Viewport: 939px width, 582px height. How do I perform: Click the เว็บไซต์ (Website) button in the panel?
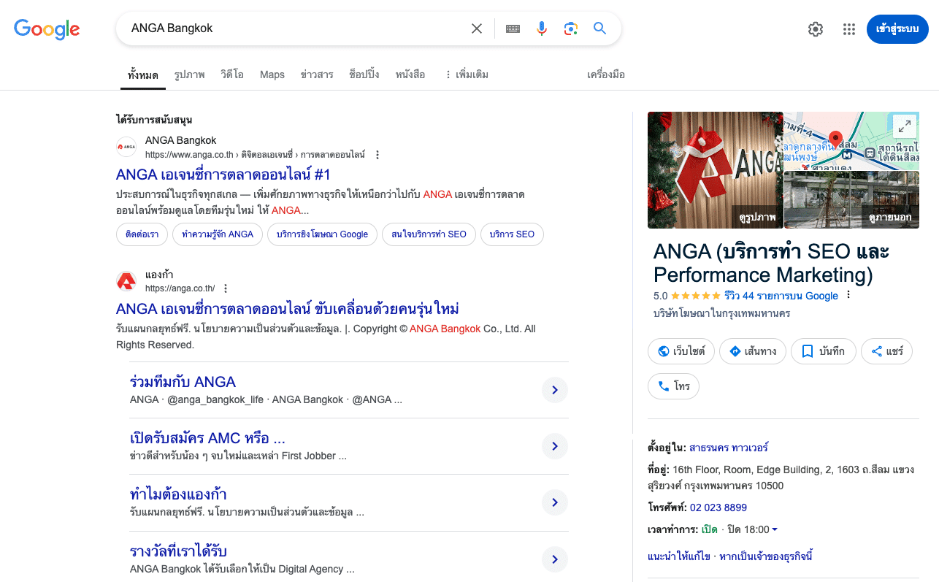click(680, 351)
